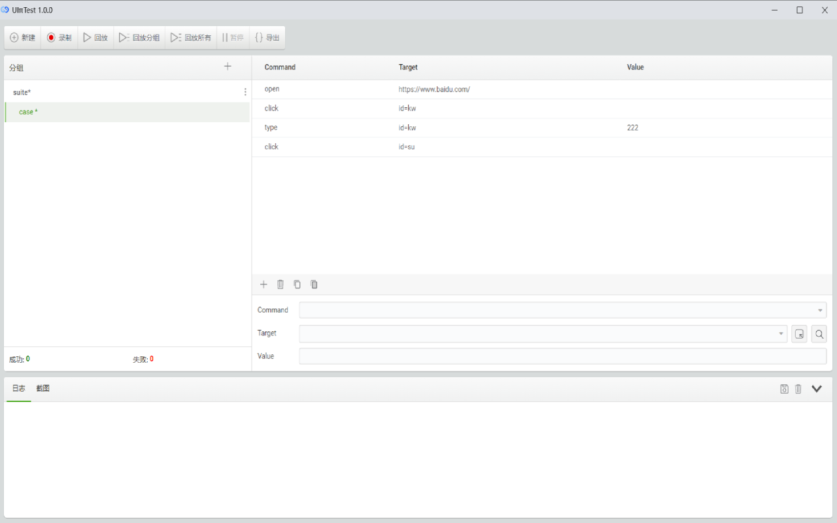Expand the Command dropdown list
The width and height of the screenshot is (837, 523).
pos(820,311)
